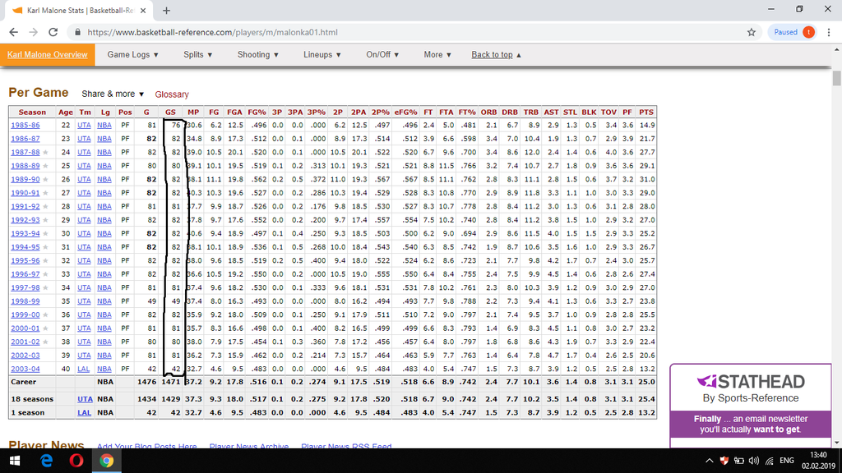
Task: Open the Shooting dropdown
Action: [257, 55]
